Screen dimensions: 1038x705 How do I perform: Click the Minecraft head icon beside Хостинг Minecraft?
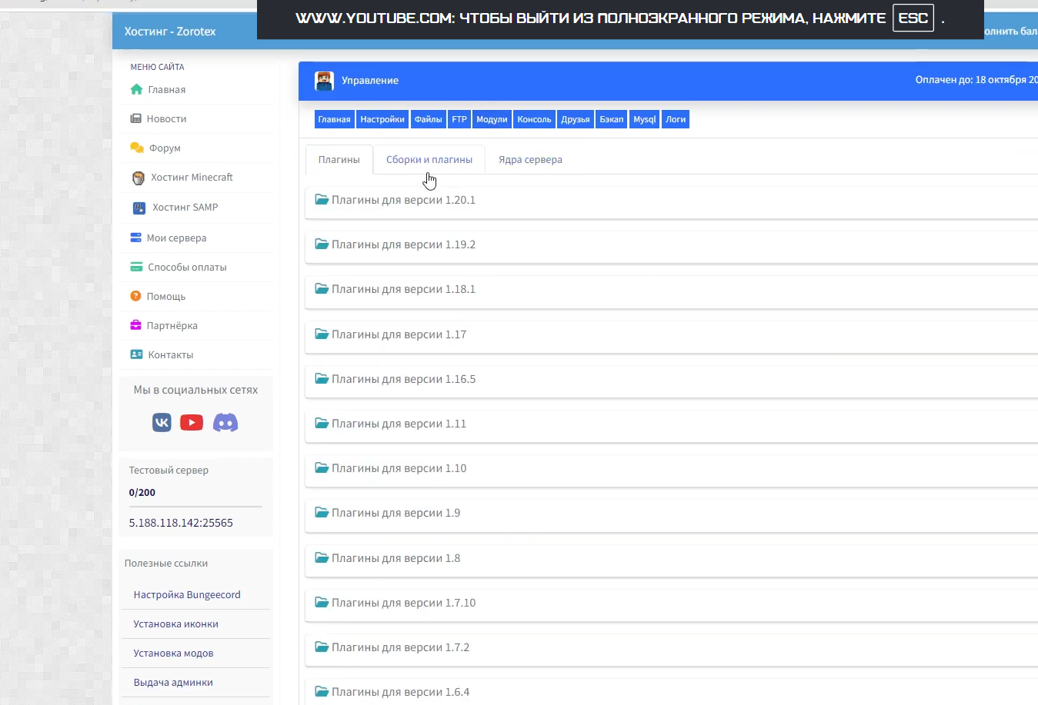click(x=139, y=178)
